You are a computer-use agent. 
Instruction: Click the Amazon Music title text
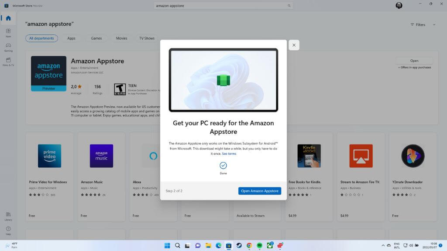coord(92,182)
